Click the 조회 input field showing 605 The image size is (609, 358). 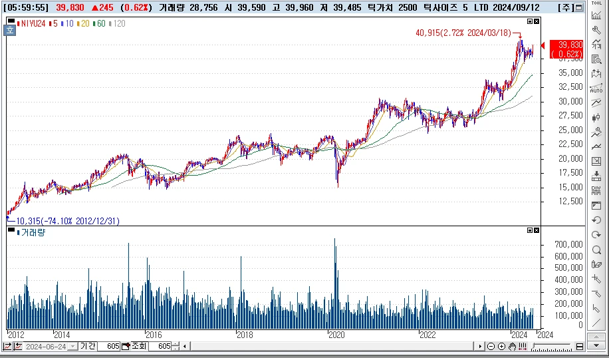[160, 346]
